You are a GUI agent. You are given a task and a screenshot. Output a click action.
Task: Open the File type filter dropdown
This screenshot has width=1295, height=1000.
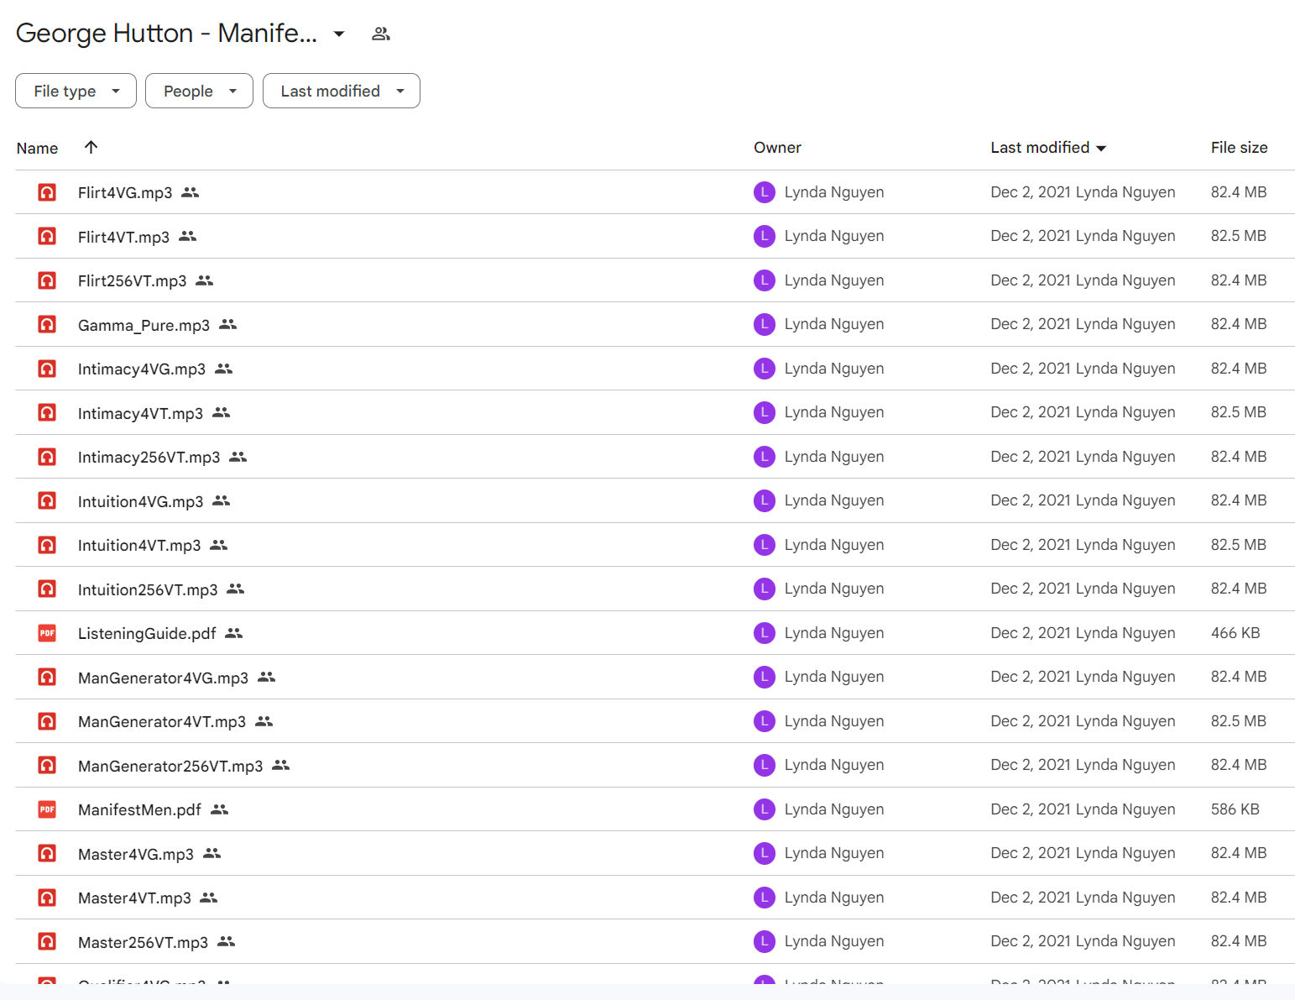(76, 91)
